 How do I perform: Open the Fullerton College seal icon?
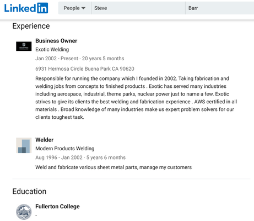click(x=24, y=212)
